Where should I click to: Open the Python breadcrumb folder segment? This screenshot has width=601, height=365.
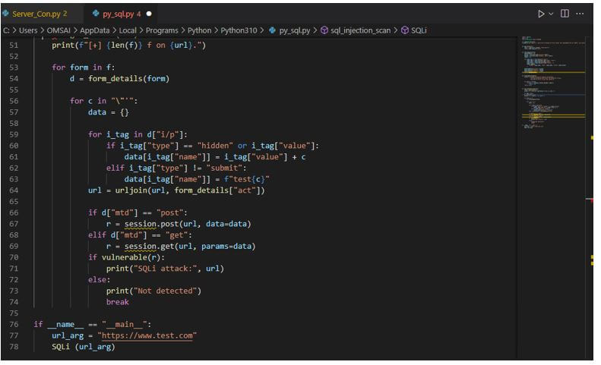click(x=199, y=30)
